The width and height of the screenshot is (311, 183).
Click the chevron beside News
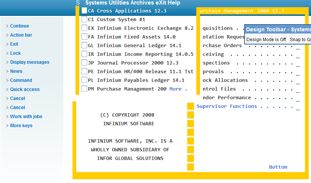point(7,71)
